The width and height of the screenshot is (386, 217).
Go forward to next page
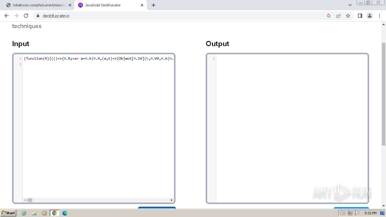16,16
